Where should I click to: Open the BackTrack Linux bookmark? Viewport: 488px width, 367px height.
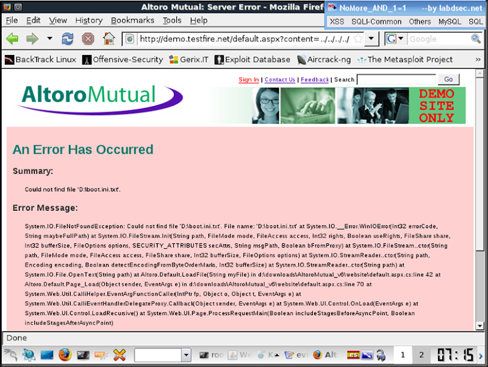[40, 60]
